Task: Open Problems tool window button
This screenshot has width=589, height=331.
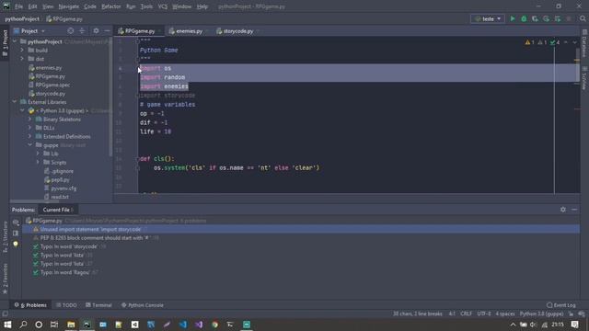Action: (x=30, y=305)
